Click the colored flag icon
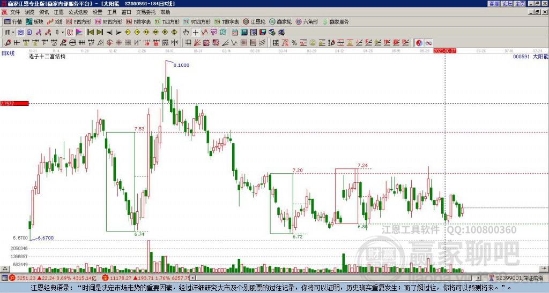This screenshot has height=293, width=549. coord(79,33)
